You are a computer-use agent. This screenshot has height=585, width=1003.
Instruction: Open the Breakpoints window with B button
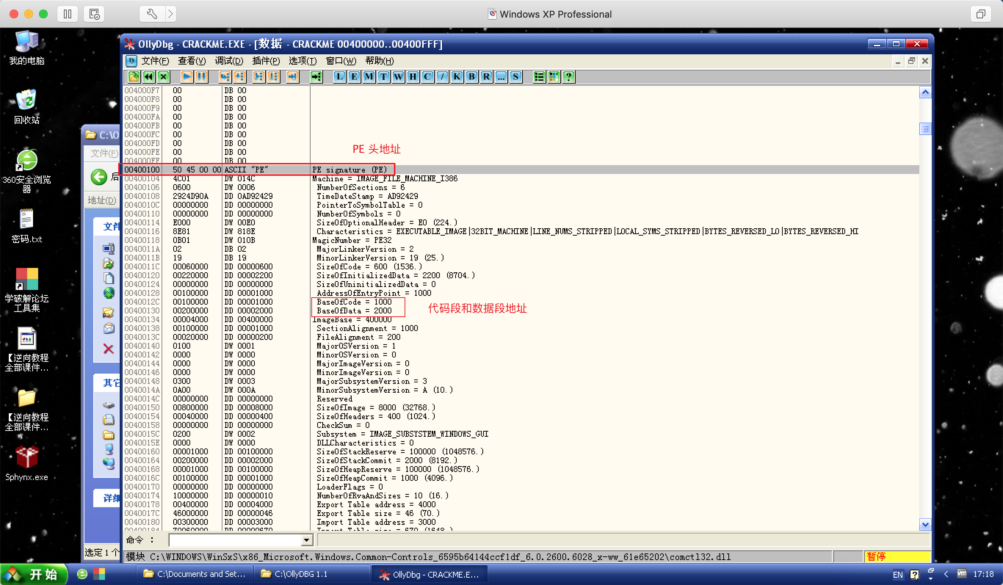click(x=472, y=77)
